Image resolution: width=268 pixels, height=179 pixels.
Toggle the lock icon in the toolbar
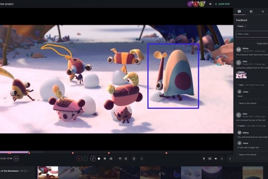[x=134, y=158]
